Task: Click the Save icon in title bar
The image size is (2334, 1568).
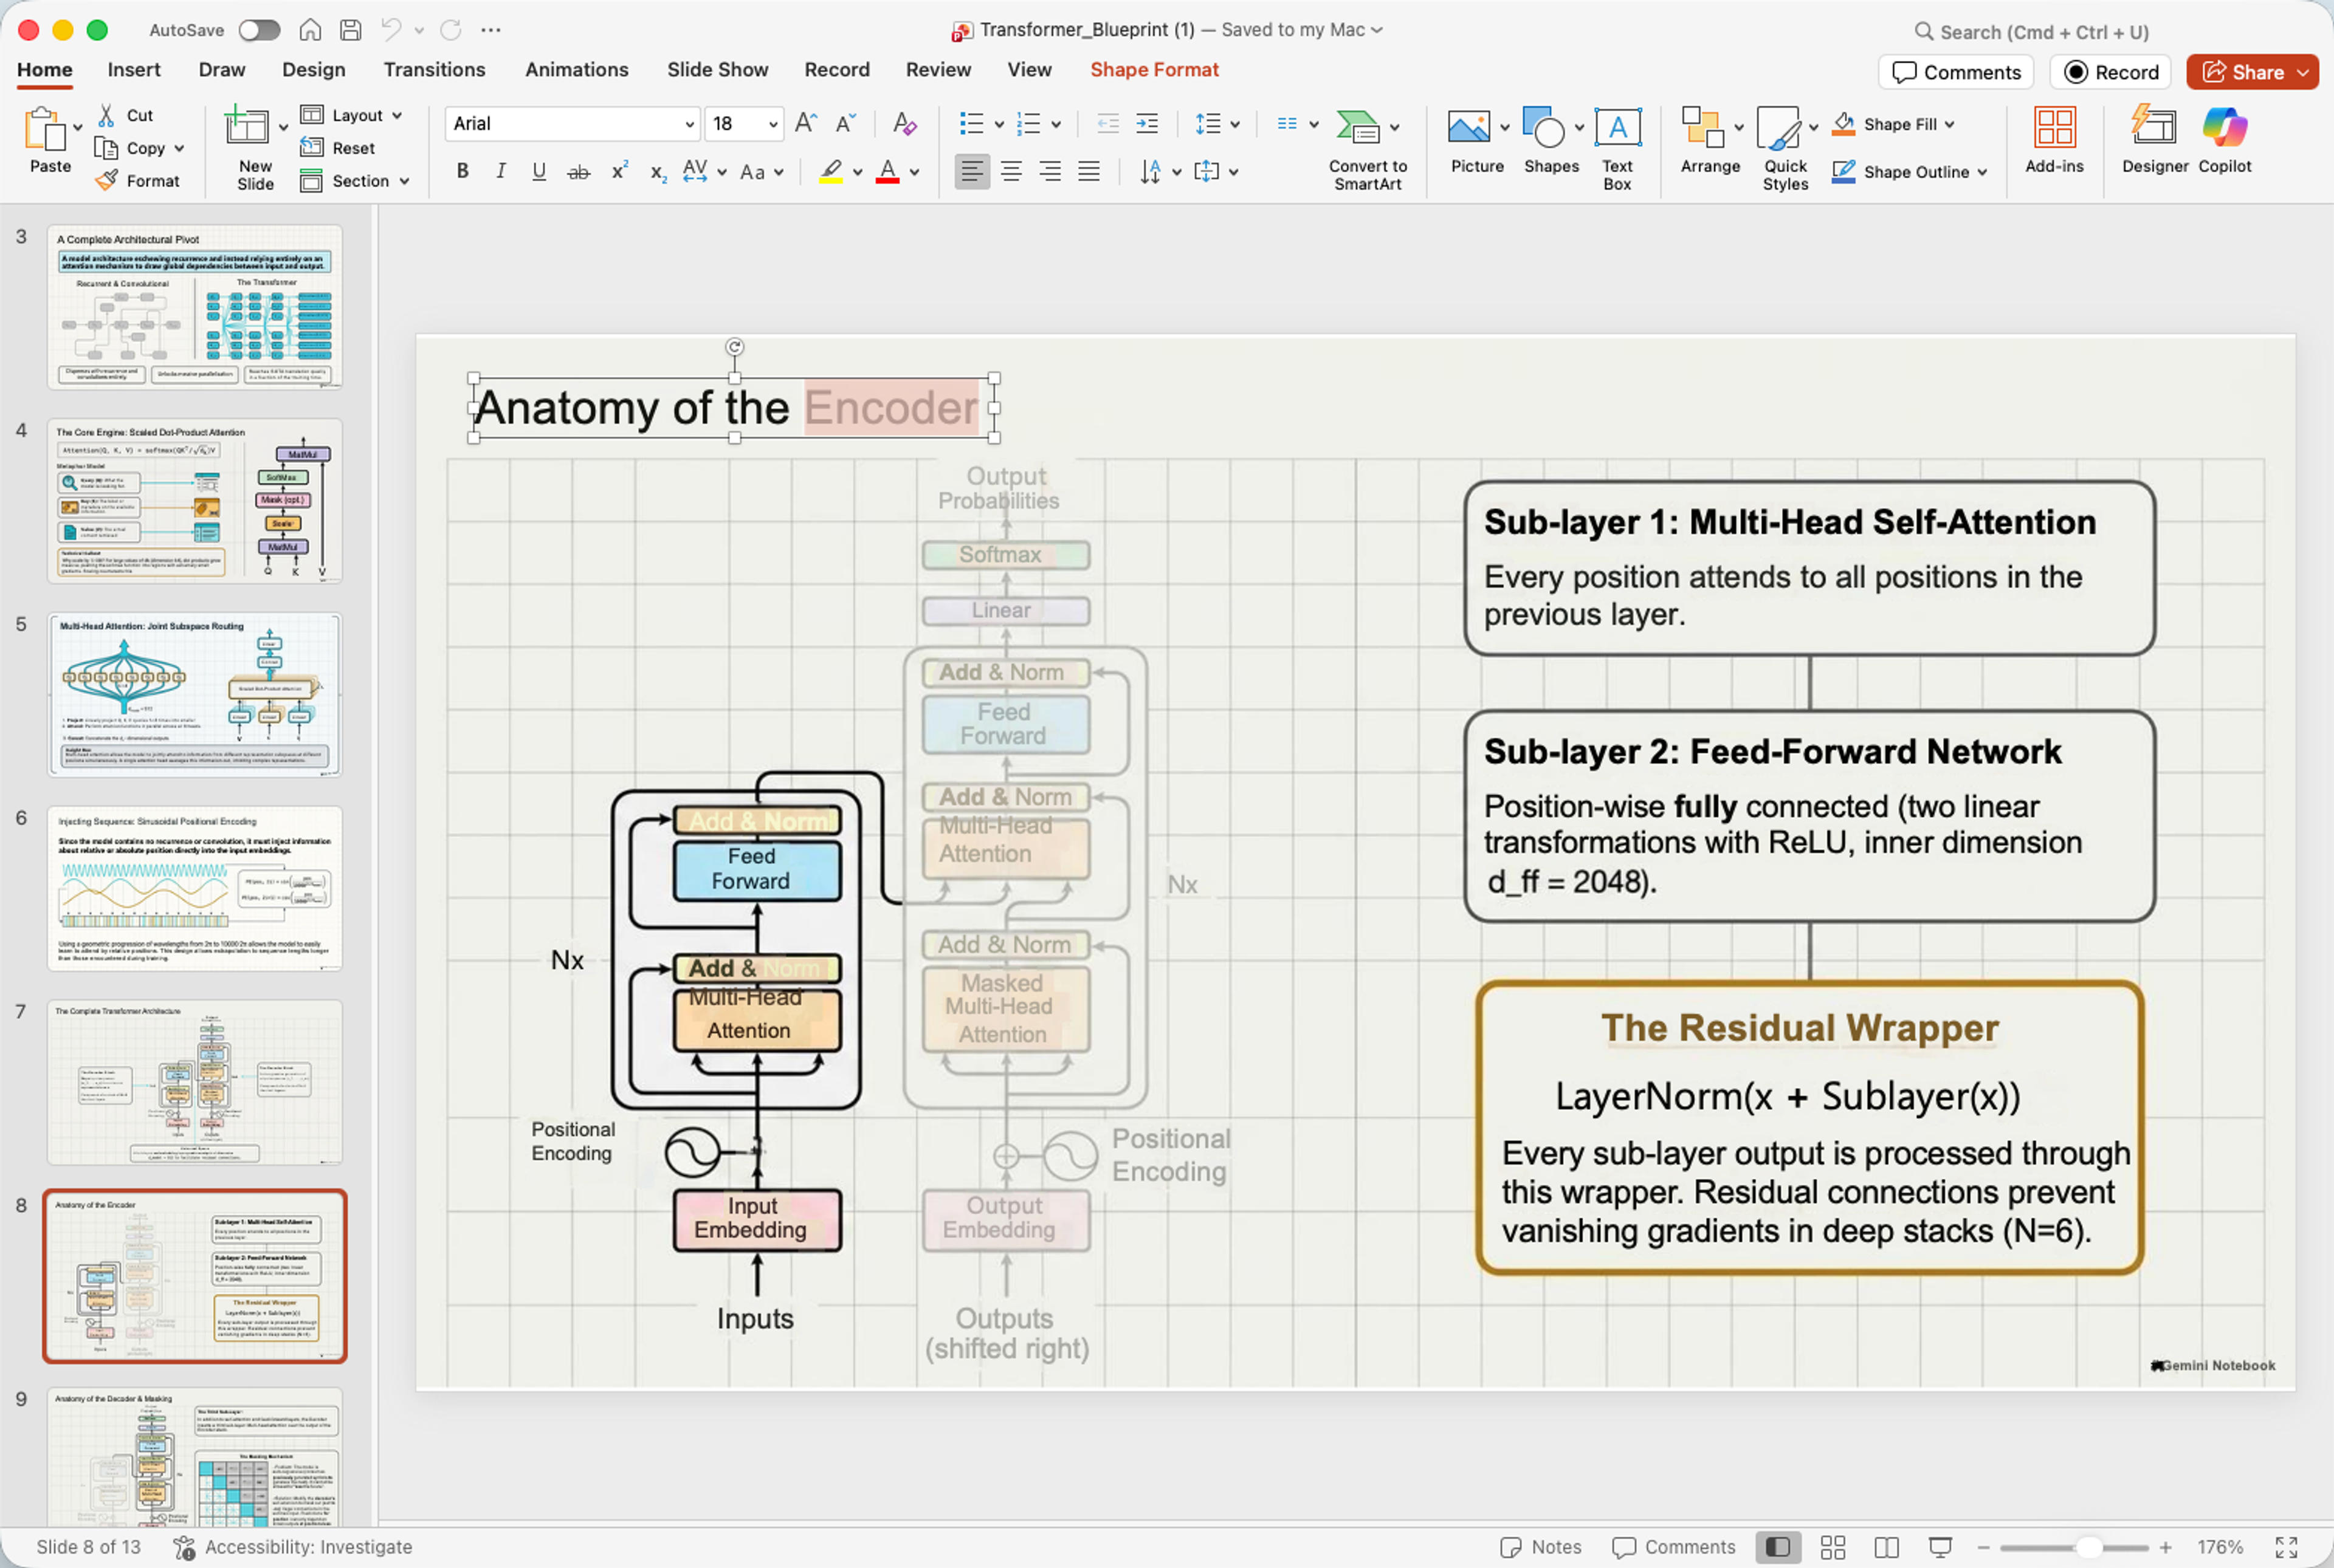Action: 350,30
